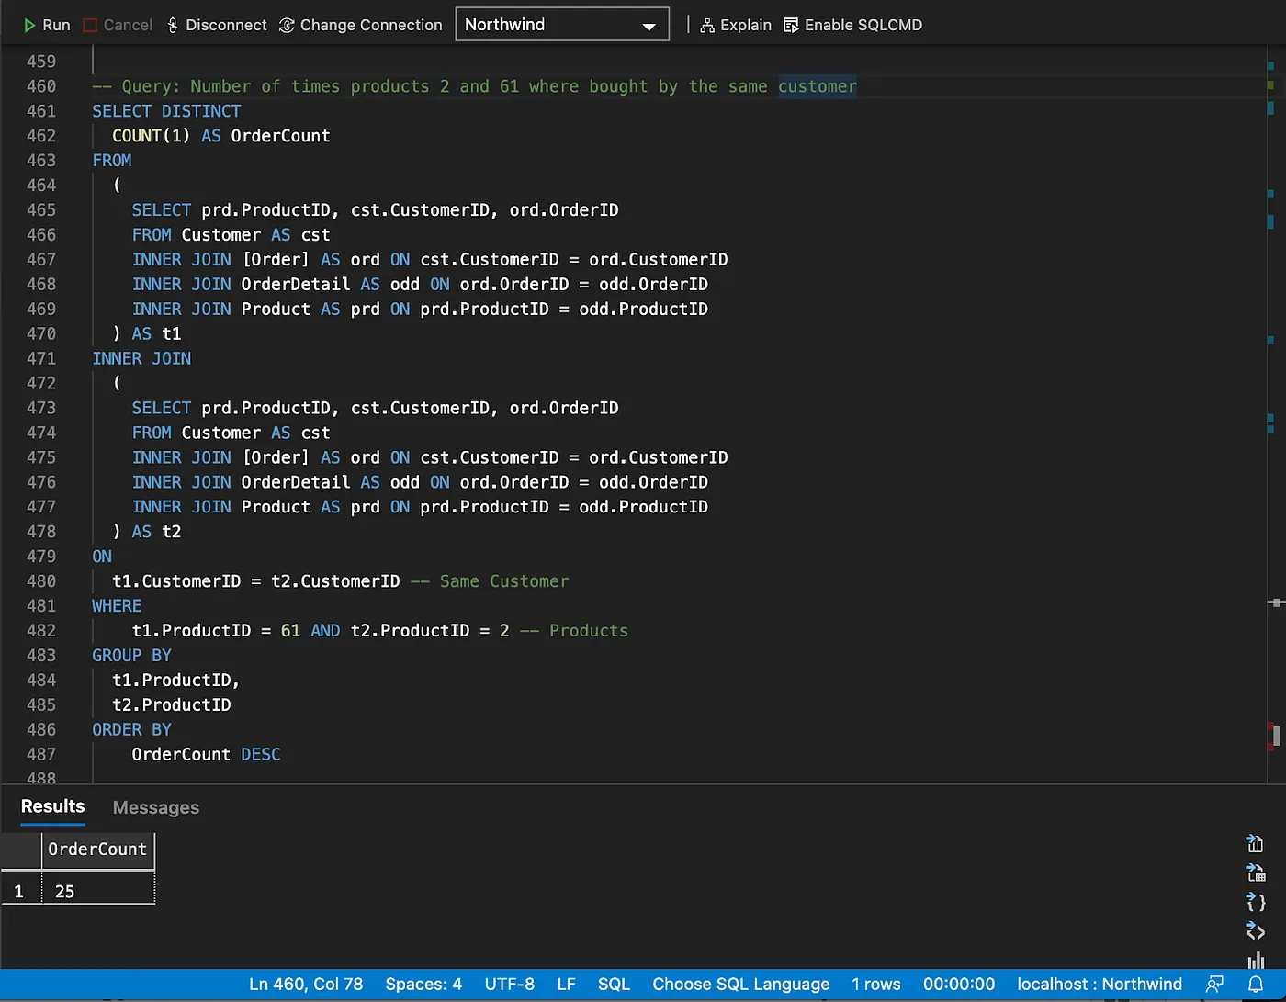Click the FROM keyword on line 463
This screenshot has height=1002, width=1286.
point(112,161)
